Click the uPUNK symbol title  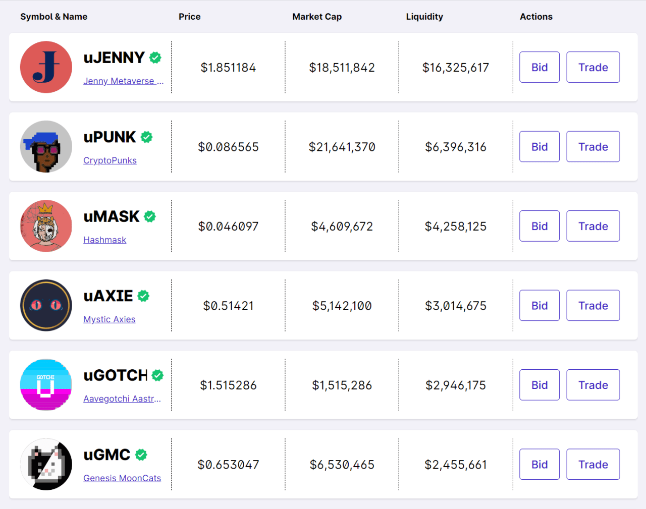pos(110,137)
